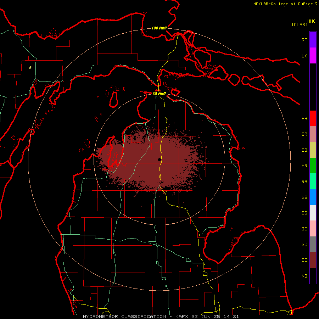This screenshot has width=319, height=319.
Task: Click the 'KAPX' radar site identifier
Action: [182, 317]
